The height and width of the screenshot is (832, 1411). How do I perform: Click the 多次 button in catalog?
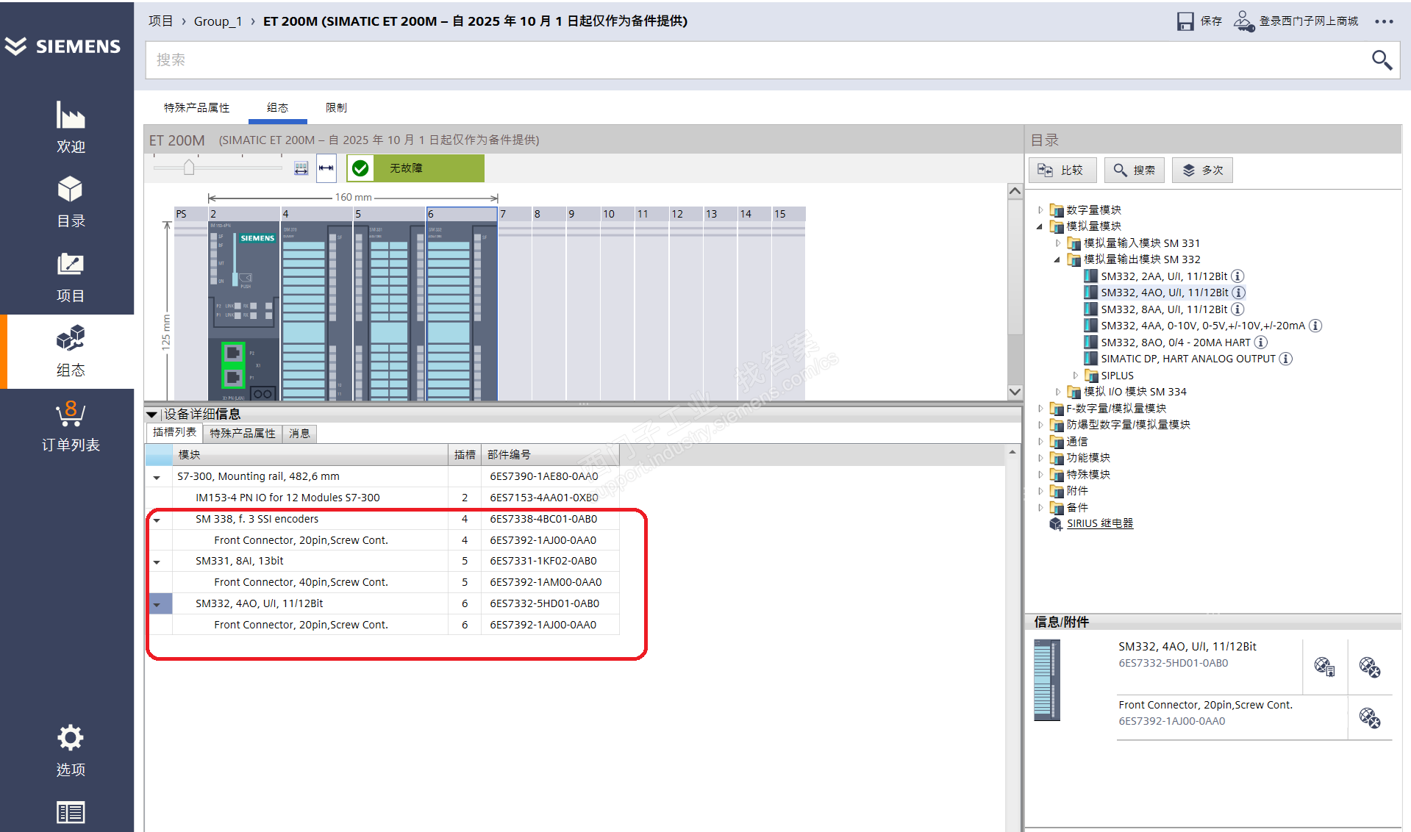1202,170
